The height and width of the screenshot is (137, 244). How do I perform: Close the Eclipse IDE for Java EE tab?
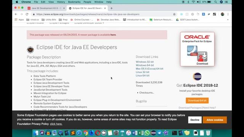(x=105, y=8)
